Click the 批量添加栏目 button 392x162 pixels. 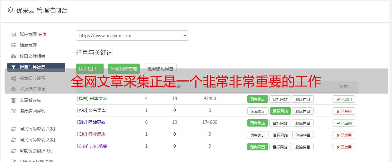[160, 69]
